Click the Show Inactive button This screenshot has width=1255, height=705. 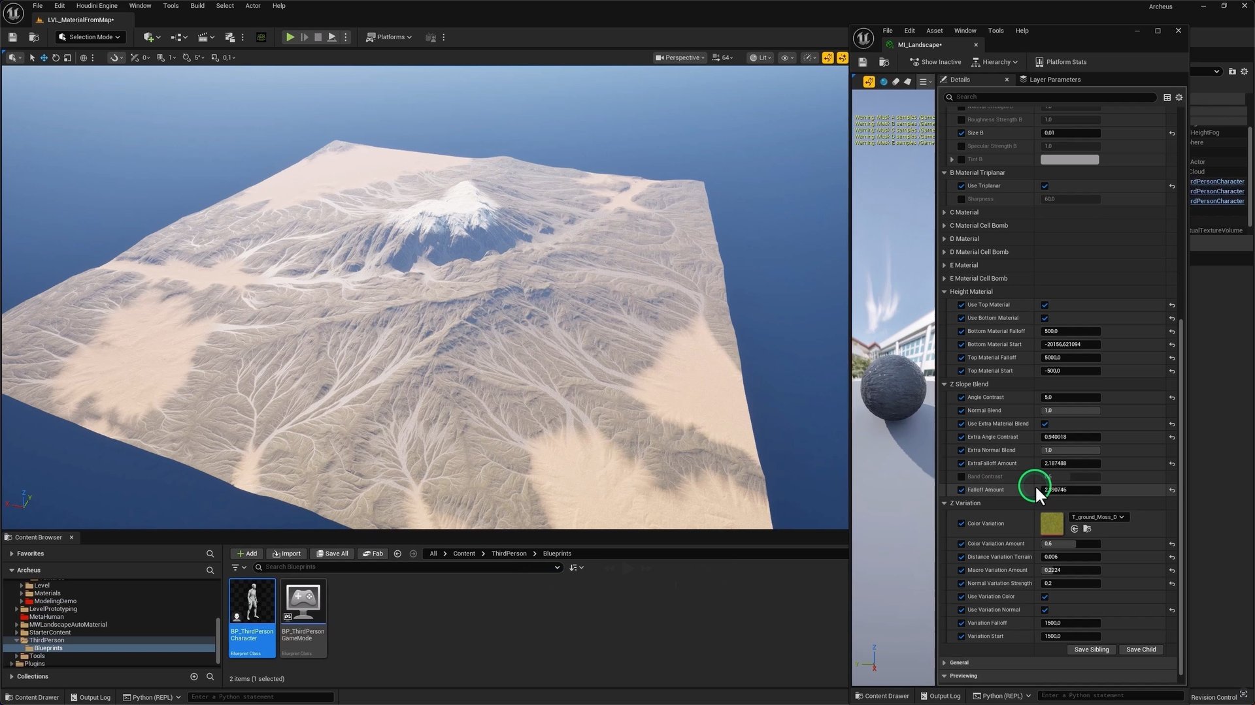(x=935, y=62)
